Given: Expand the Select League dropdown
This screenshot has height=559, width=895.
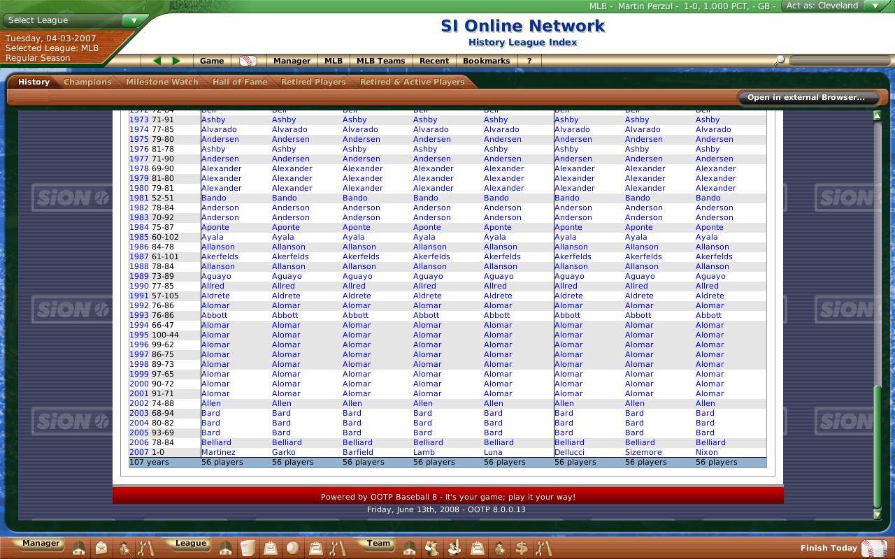Looking at the screenshot, I should coord(134,20).
